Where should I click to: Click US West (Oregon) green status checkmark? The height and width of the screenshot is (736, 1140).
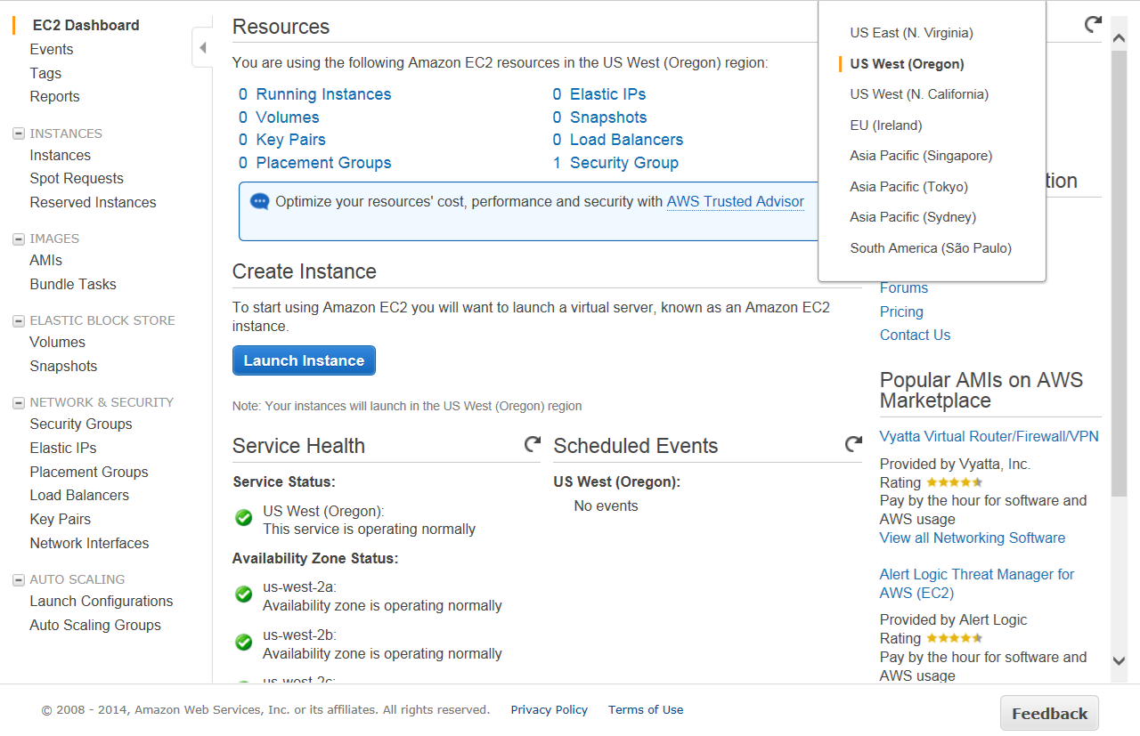[243, 518]
